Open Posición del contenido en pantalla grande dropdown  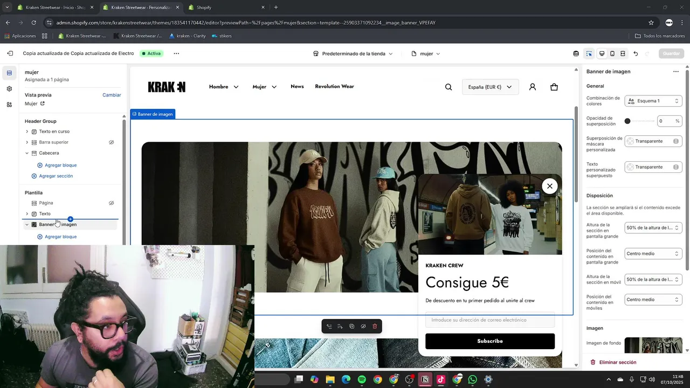pyautogui.click(x=653, y=253)
